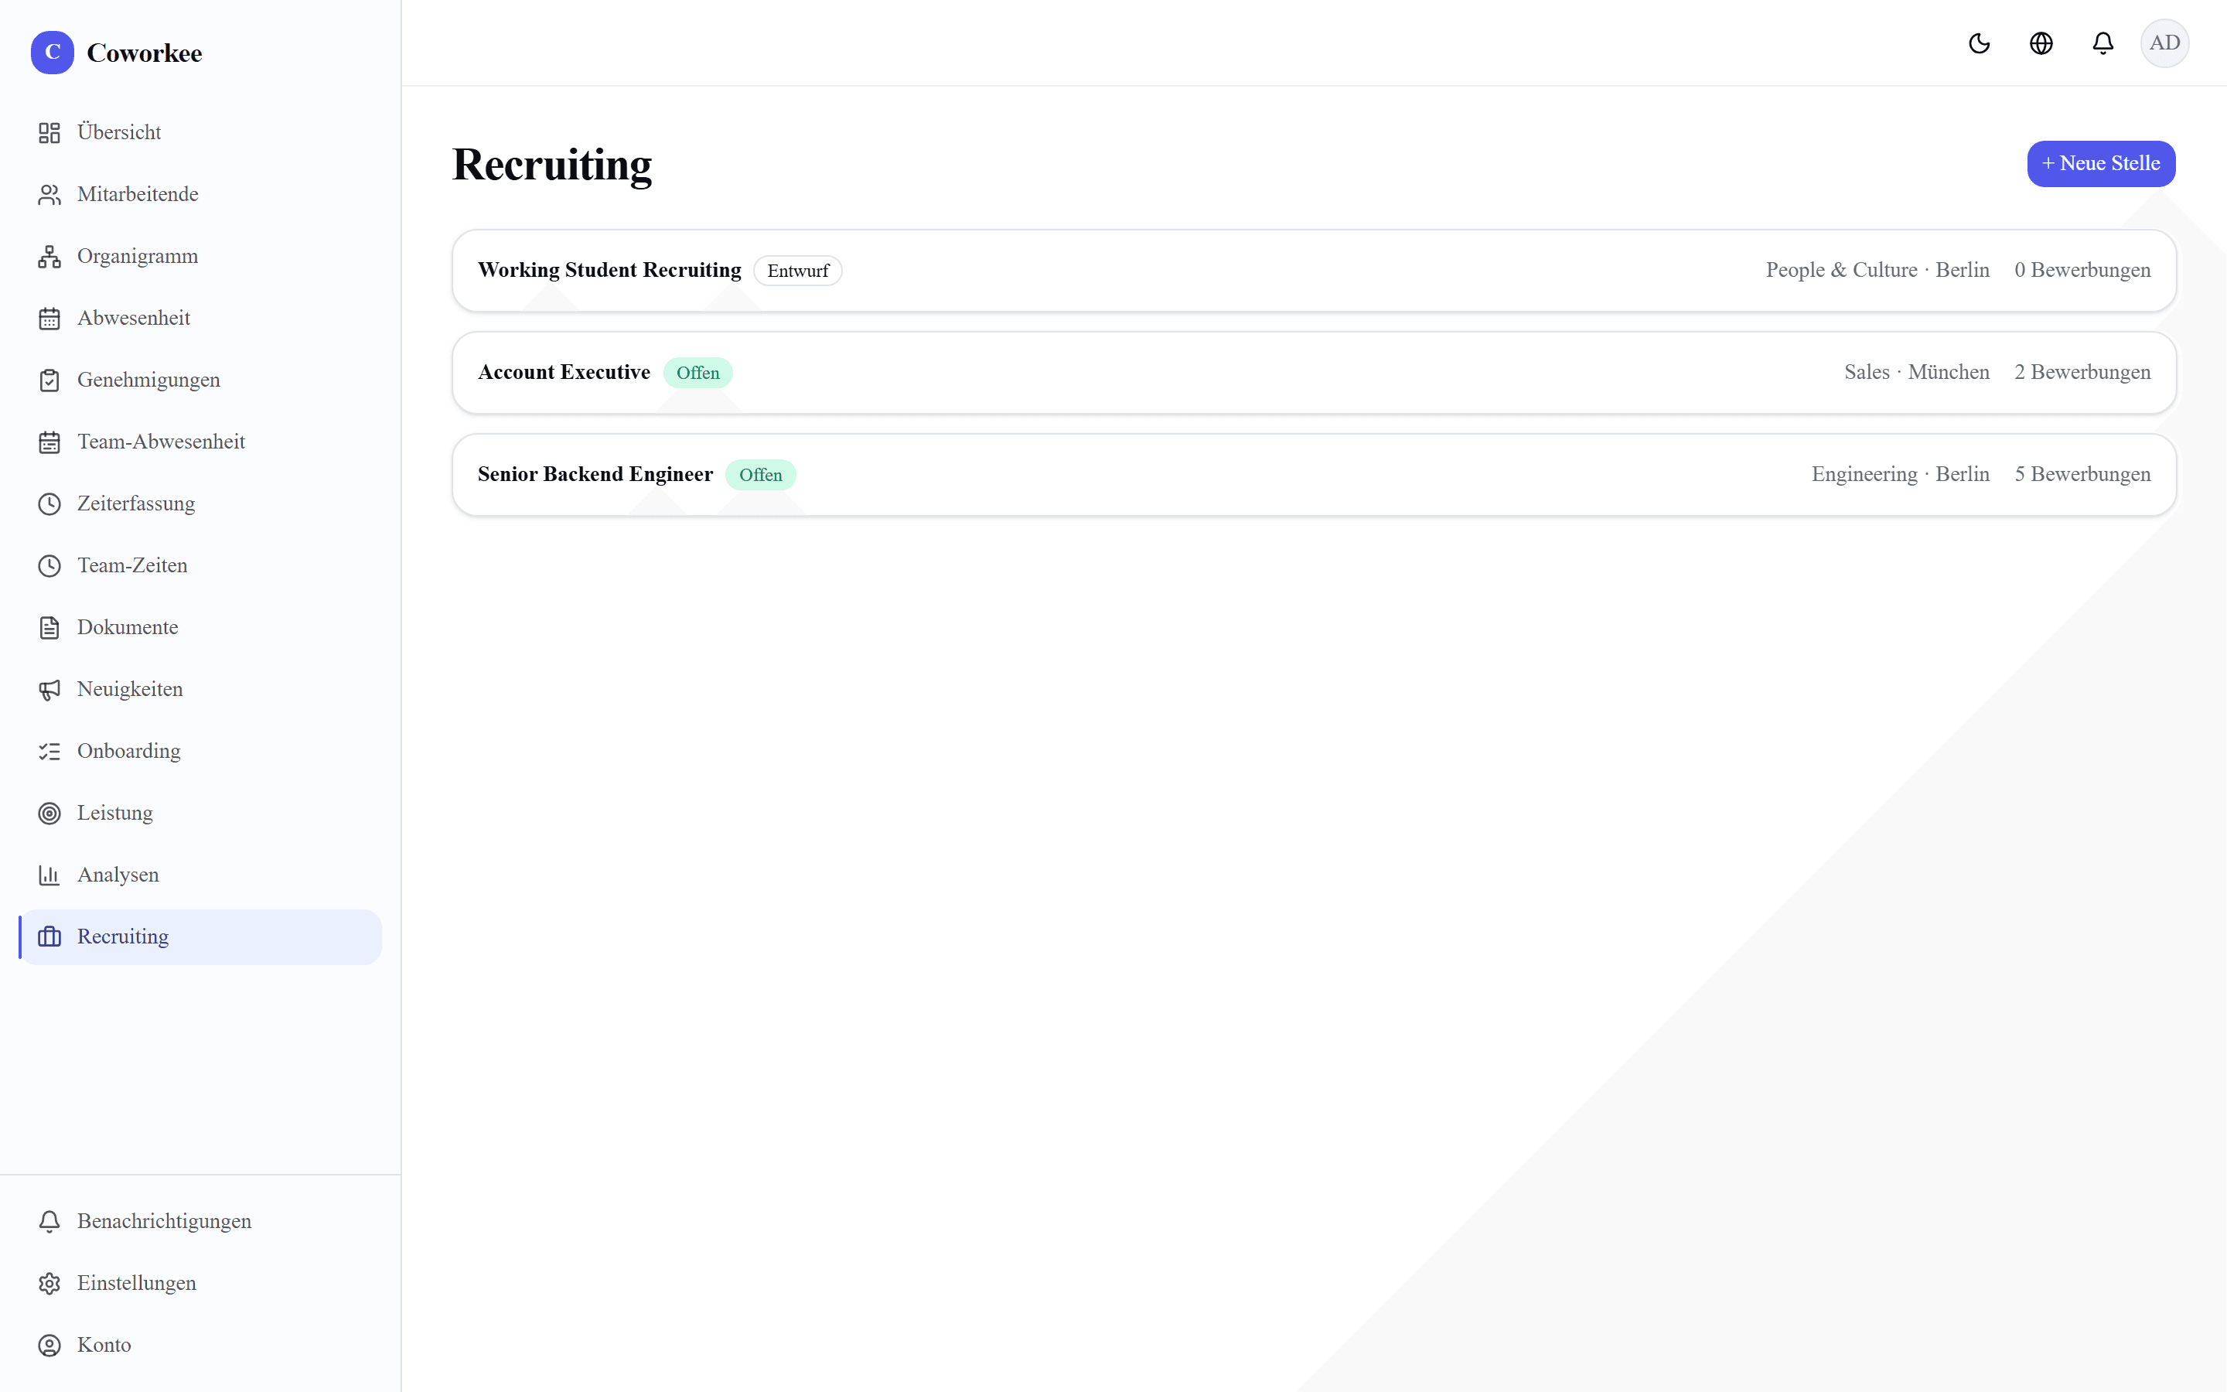Viewport: 2227px width, 1392px height.
Task: Open the language globe selector
Action: tap(2041, 43)
